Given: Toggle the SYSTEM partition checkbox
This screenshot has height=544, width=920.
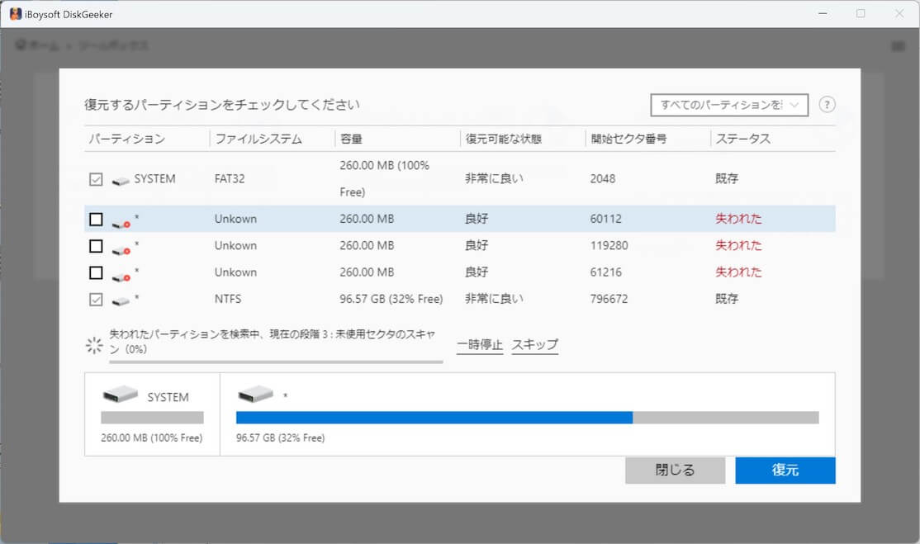Looking at the screenshot, I should [x=97, y=179].
